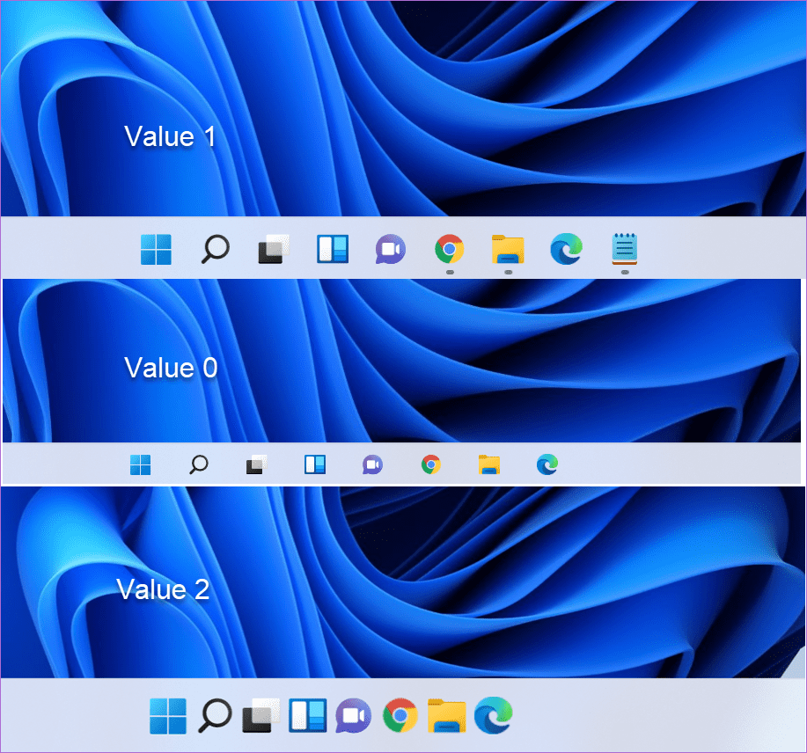807x753 pixels.
Task: Open File Explorer in large Value 2 taskbar
Action: [x=447, y=715]
